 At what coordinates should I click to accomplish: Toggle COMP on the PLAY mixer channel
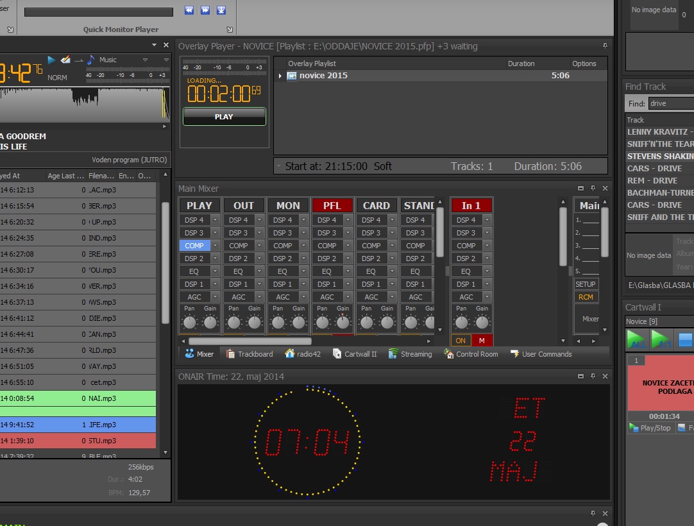click(x=194, y=246)
